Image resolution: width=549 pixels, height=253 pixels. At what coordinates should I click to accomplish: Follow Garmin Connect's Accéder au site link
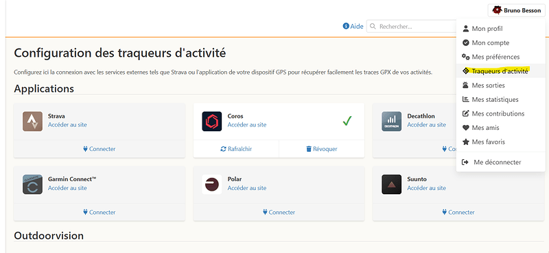pyautogui.click(x=67, y=188)
